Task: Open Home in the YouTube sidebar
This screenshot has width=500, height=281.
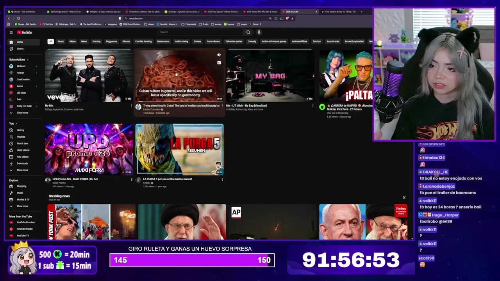Action: pyautogui.click(x=23, y=42)
